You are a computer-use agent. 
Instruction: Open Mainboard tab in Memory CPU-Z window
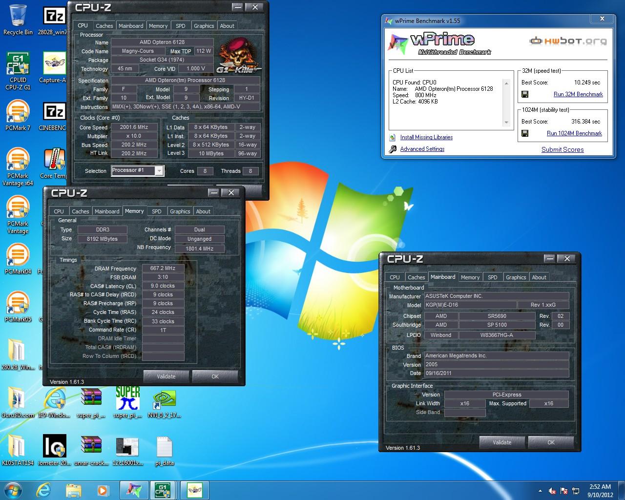point(107,211)
